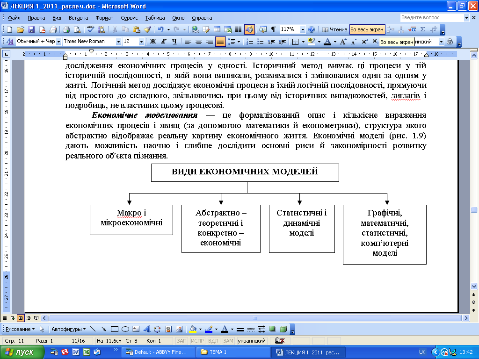Run spelling and grammar check
The height and width of the screenshot is (359, 479).
pyautogui.click(x=90, y=29)
